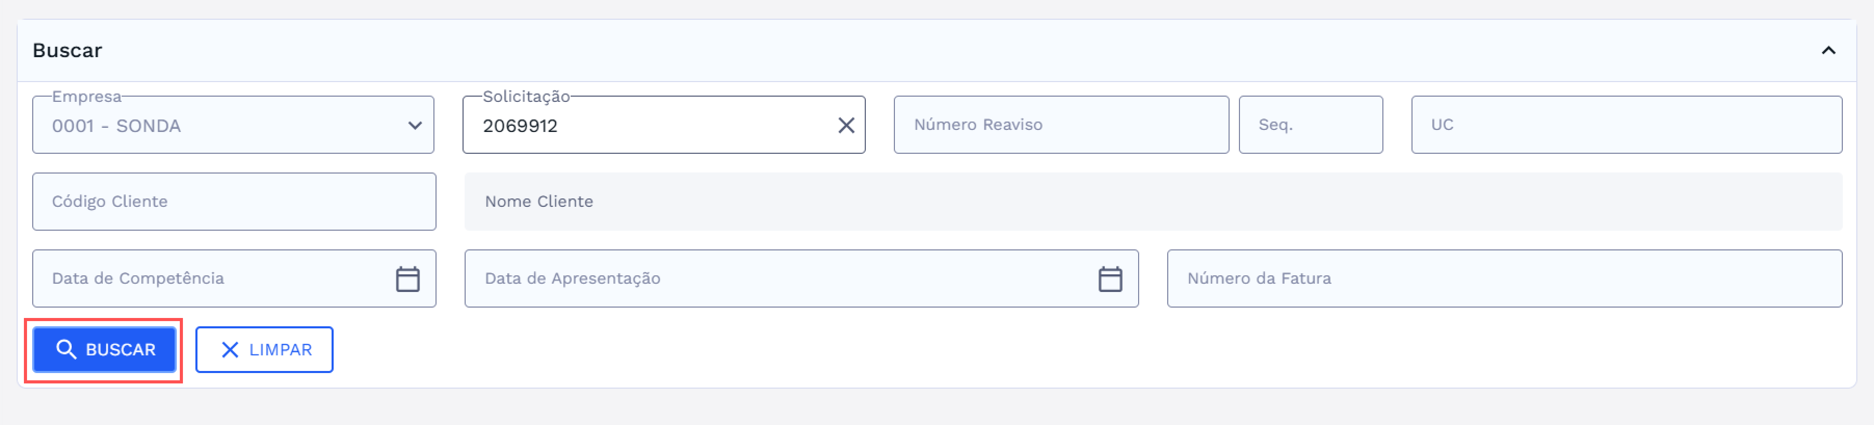Viewport: 1874px width, 425px height.
Task: Collapse the Buscar panel chevron
Action: (1828, 50)
